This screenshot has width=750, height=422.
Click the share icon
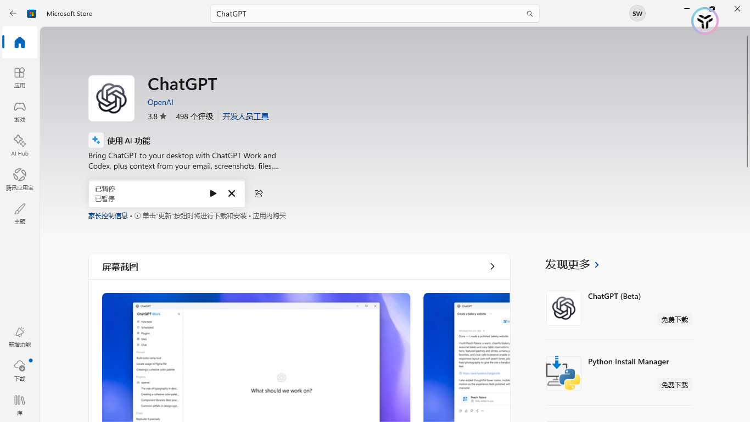(259, 193)
